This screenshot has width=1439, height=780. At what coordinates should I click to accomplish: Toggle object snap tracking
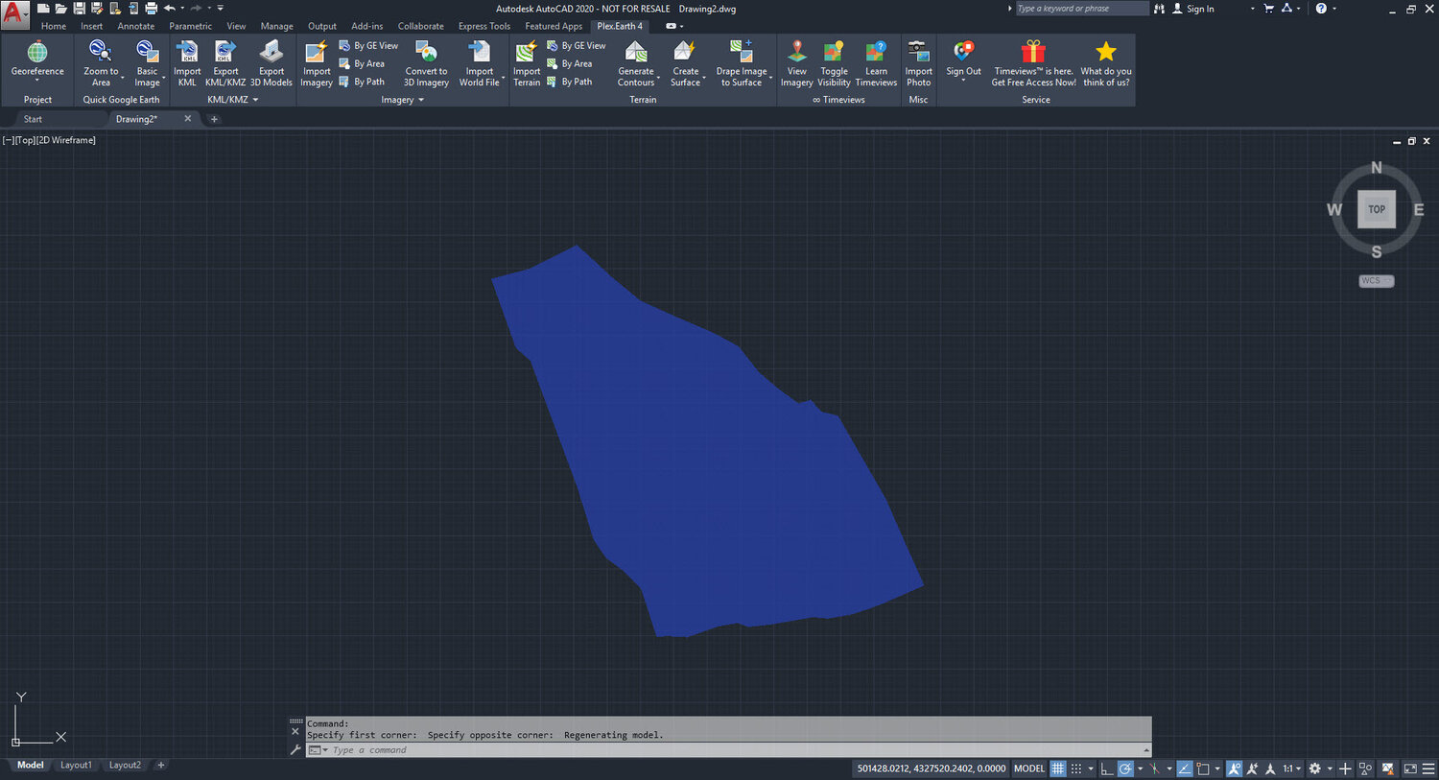[1185, 768]
